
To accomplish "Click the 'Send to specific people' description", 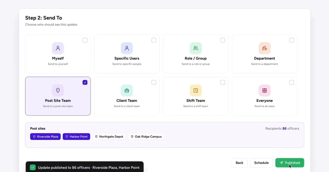I will [127, 64].
